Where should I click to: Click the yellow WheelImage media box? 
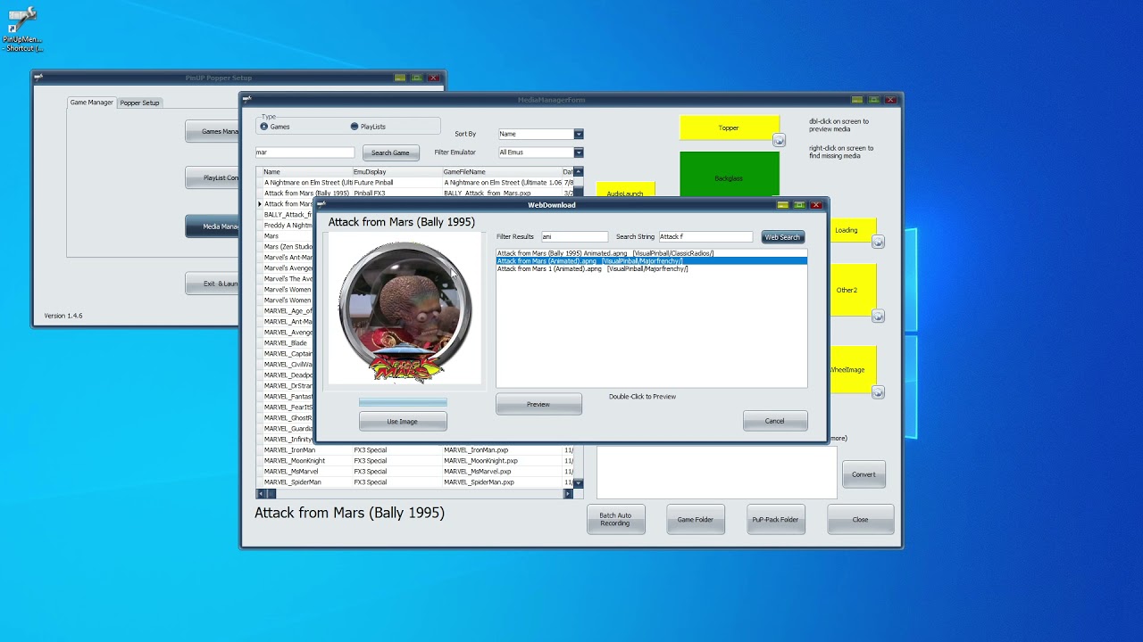[x=853, y=369]
